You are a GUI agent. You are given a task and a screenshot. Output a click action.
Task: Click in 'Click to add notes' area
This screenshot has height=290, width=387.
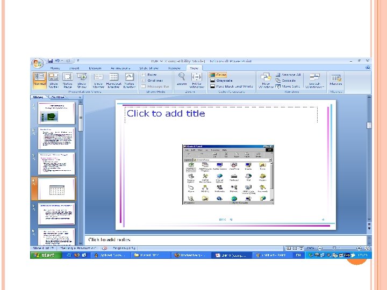pyautogui.click(x=226, y=240)
